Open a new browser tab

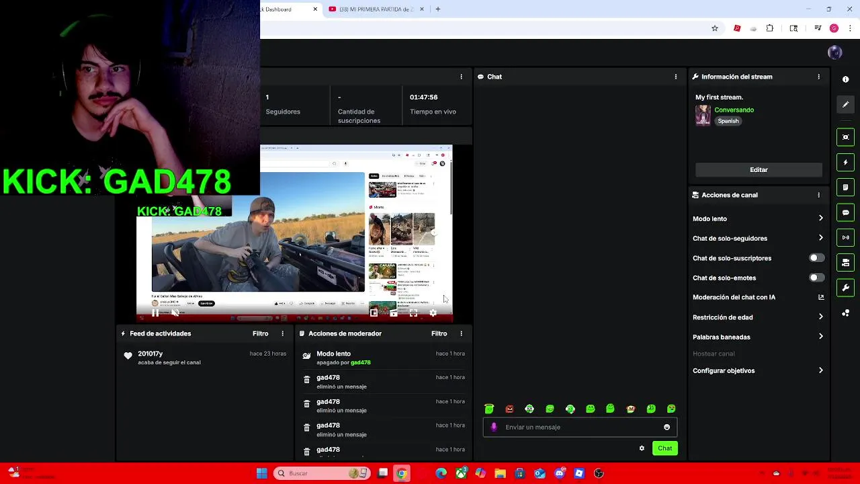438,9
